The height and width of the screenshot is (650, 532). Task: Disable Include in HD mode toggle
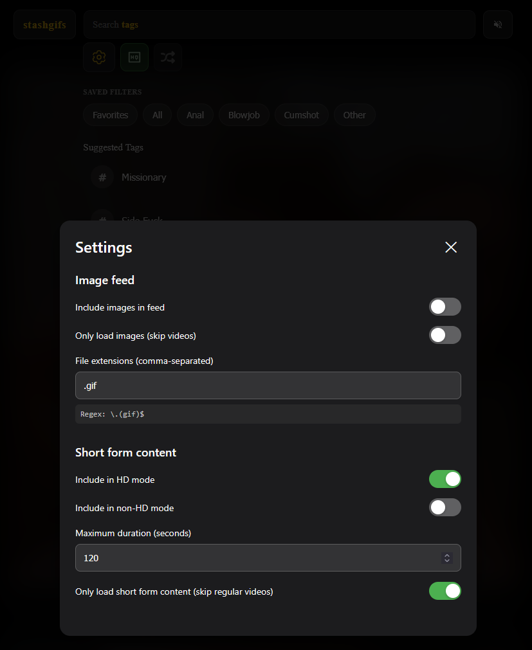point(445,479)
